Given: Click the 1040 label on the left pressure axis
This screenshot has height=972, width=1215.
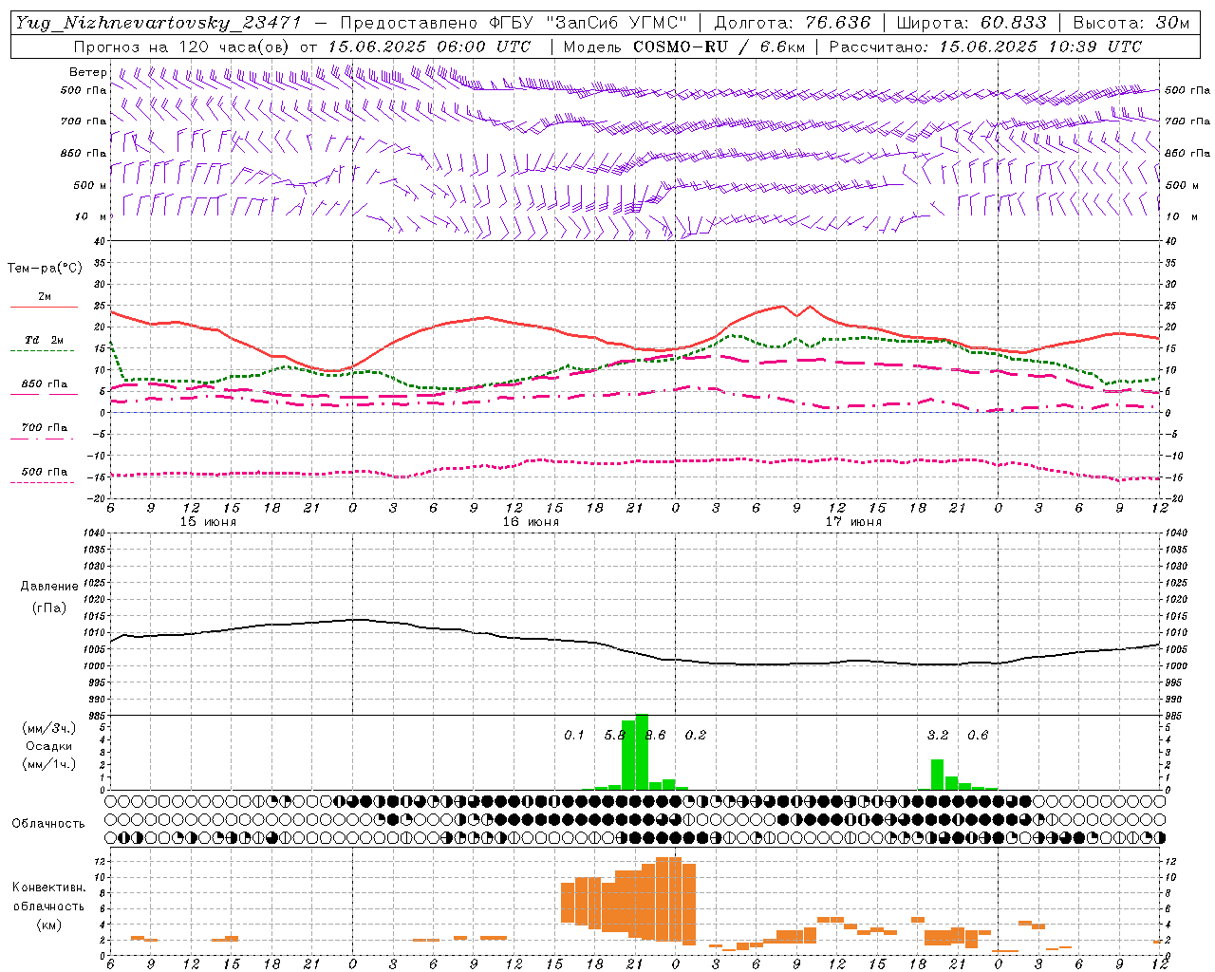Looking at the screenshot, I should pyautogui.click(x=92, y=533).
